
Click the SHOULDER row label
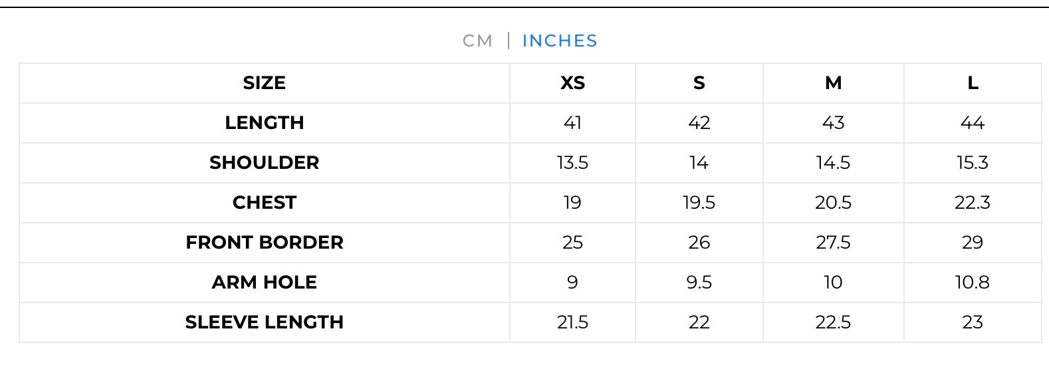coord(265,163)
